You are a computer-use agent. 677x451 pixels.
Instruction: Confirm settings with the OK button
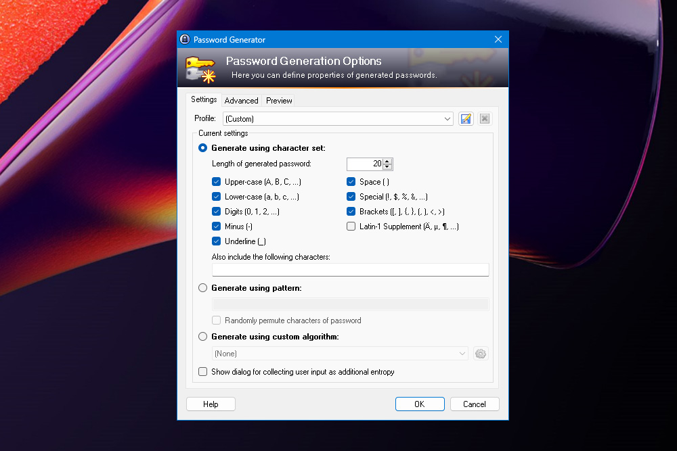tap(420, 404)
